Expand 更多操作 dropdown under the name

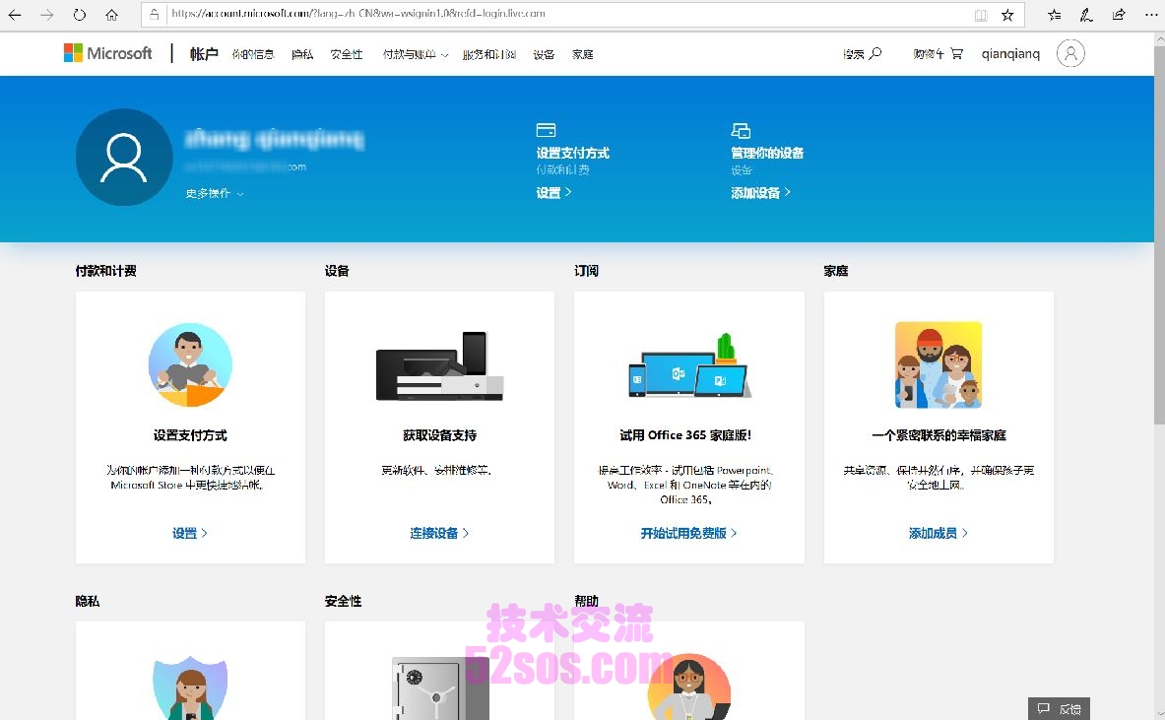[215, 193]
